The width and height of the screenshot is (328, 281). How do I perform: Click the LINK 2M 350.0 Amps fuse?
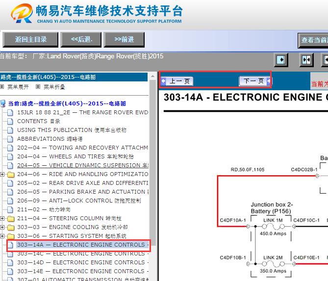pyautogui.click(x=273, y=264)
